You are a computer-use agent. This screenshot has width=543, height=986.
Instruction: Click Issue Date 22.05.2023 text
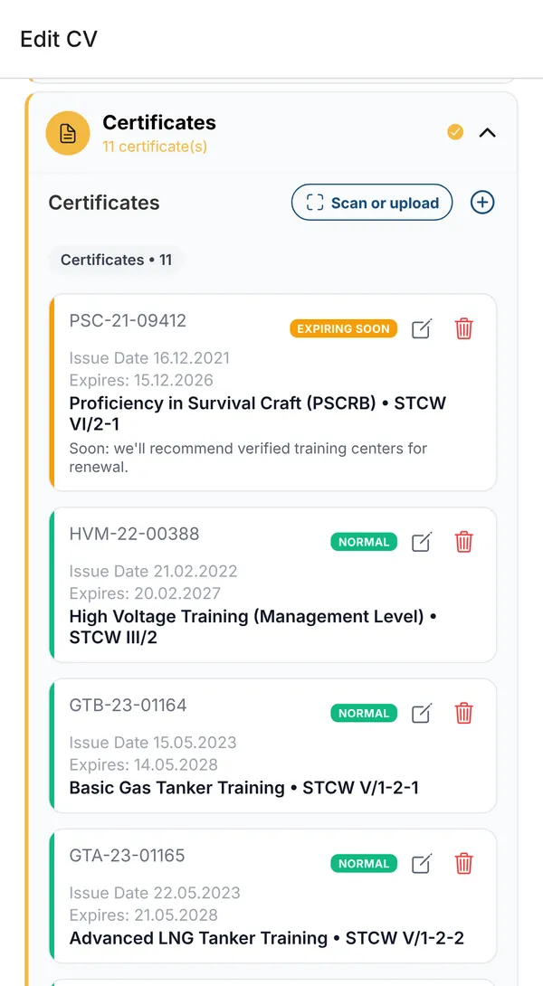pos(155,893)
